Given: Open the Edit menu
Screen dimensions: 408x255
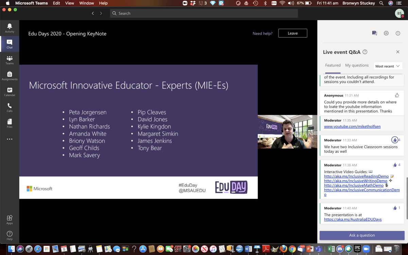Looking at the screenshot, I should tap(56, 3).
